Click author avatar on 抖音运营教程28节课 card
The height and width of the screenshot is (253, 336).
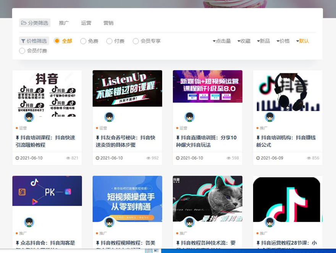pos(270,222)
